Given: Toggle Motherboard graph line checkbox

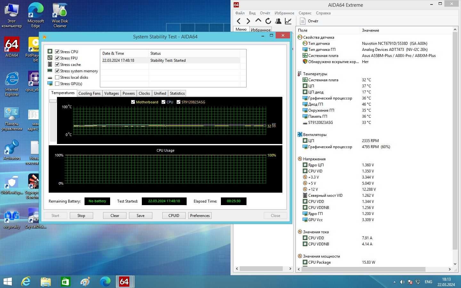Looking at the screenshot, I should [x=133, y=102].
